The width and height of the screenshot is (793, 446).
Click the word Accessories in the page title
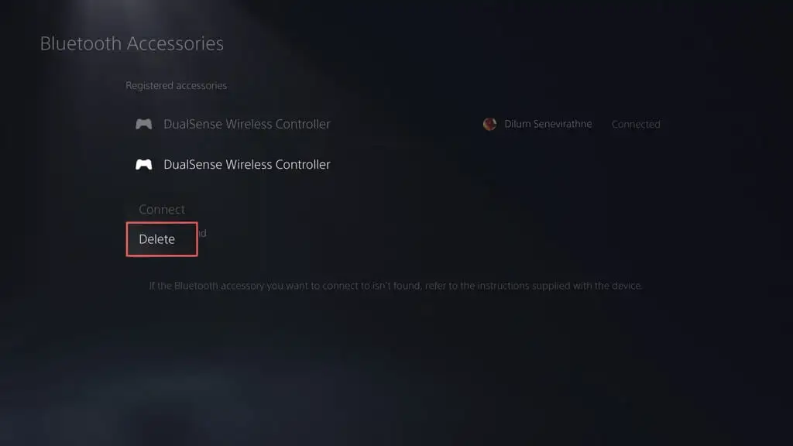175,43
